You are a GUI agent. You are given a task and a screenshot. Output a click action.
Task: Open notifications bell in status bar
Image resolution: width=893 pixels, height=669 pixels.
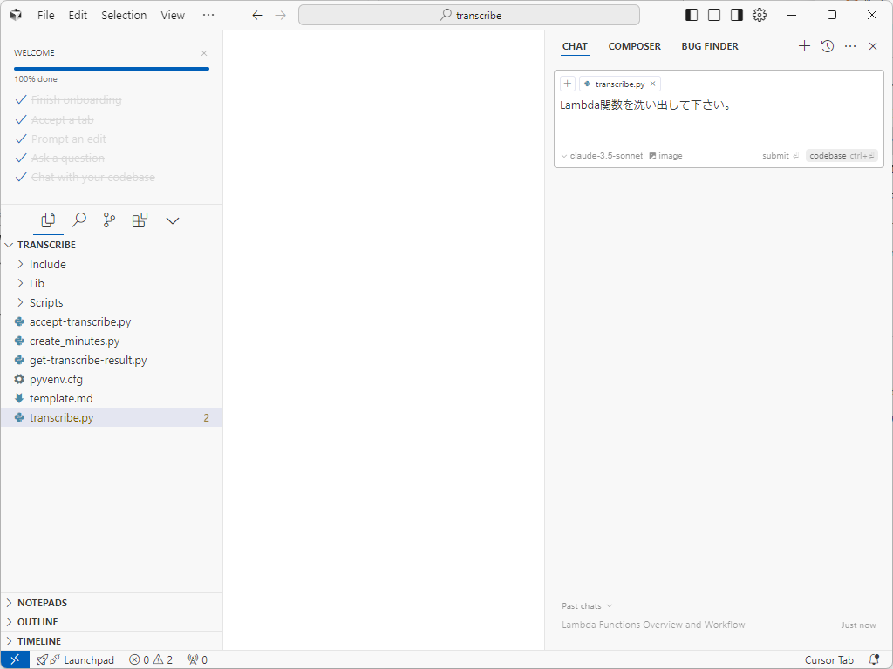(x=874, y=659)
